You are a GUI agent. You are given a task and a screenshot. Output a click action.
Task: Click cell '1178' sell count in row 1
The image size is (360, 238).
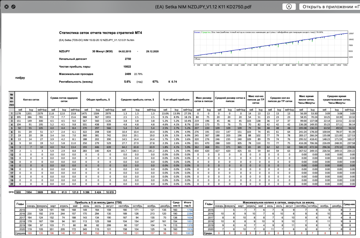click(20, 114)
